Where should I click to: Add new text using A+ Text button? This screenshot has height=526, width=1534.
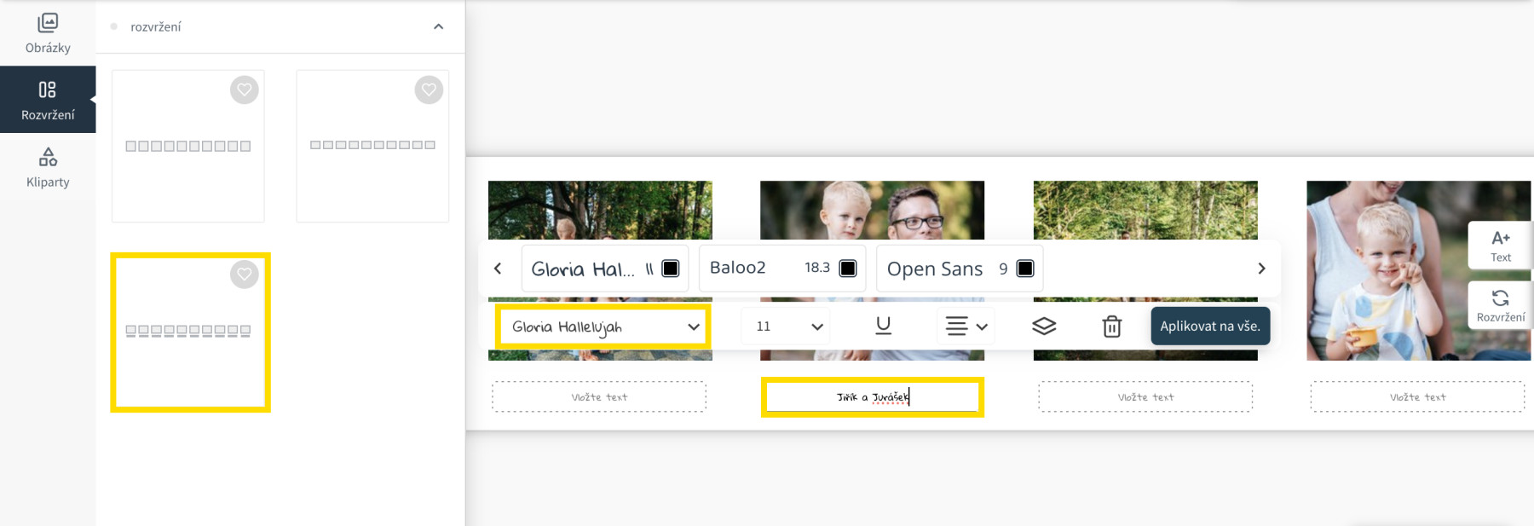click(x=1501, y=246)
